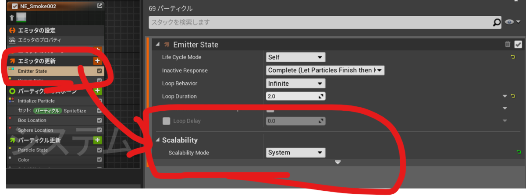This screenshot has width=526, height=196.
Task: Click the magnifier search icon in stack search
Action: (x=497, y=22)
